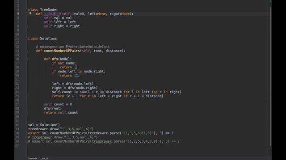Click the vertical editor scrollbar
Image resolution: width=286 pixels, height=160 pixels.
click(270, 76)
